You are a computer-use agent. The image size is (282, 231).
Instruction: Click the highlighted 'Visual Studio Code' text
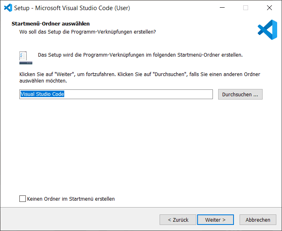coord(42,94)
